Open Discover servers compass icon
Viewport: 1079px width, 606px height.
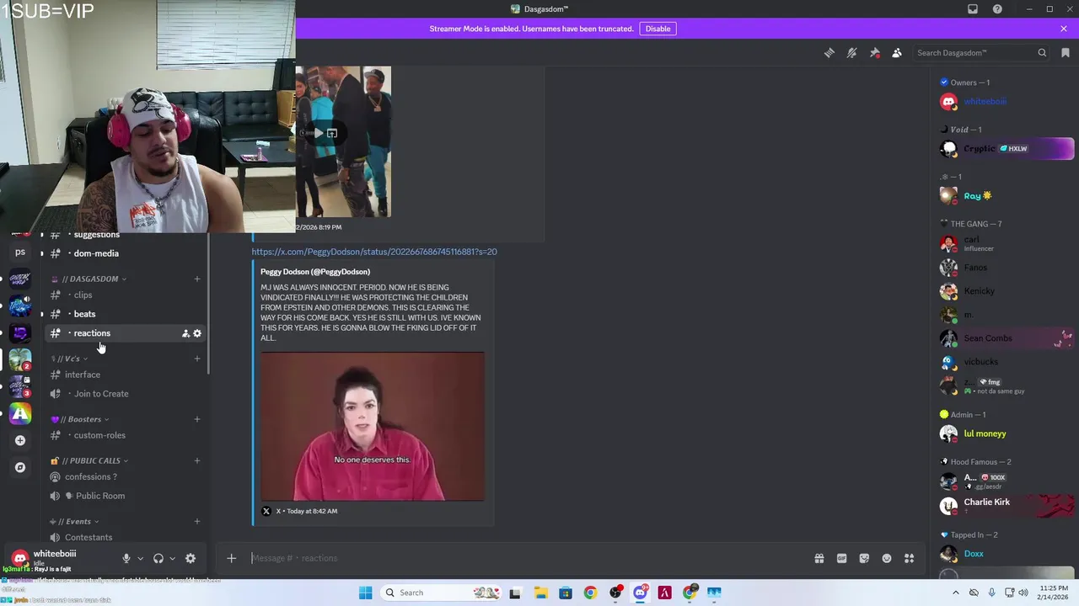pyautogui.click(x=20, y=467)
